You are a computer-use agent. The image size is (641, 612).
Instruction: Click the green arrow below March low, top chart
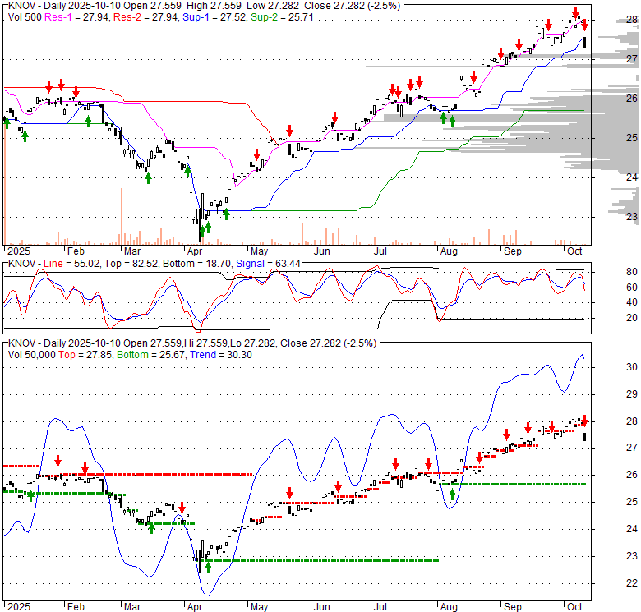(x=148, y=177)
